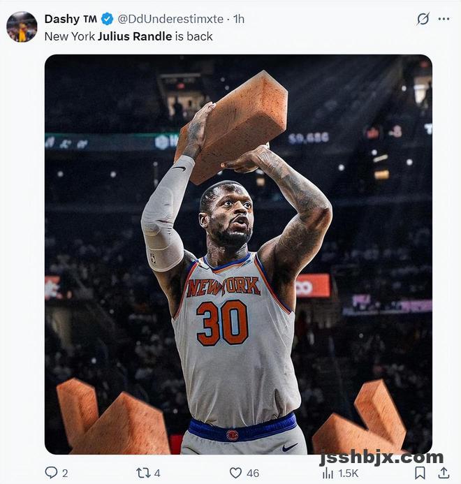Click the blue verified badge next to Dashy
The image size is (461, 484).
click(x=108, y=19)
